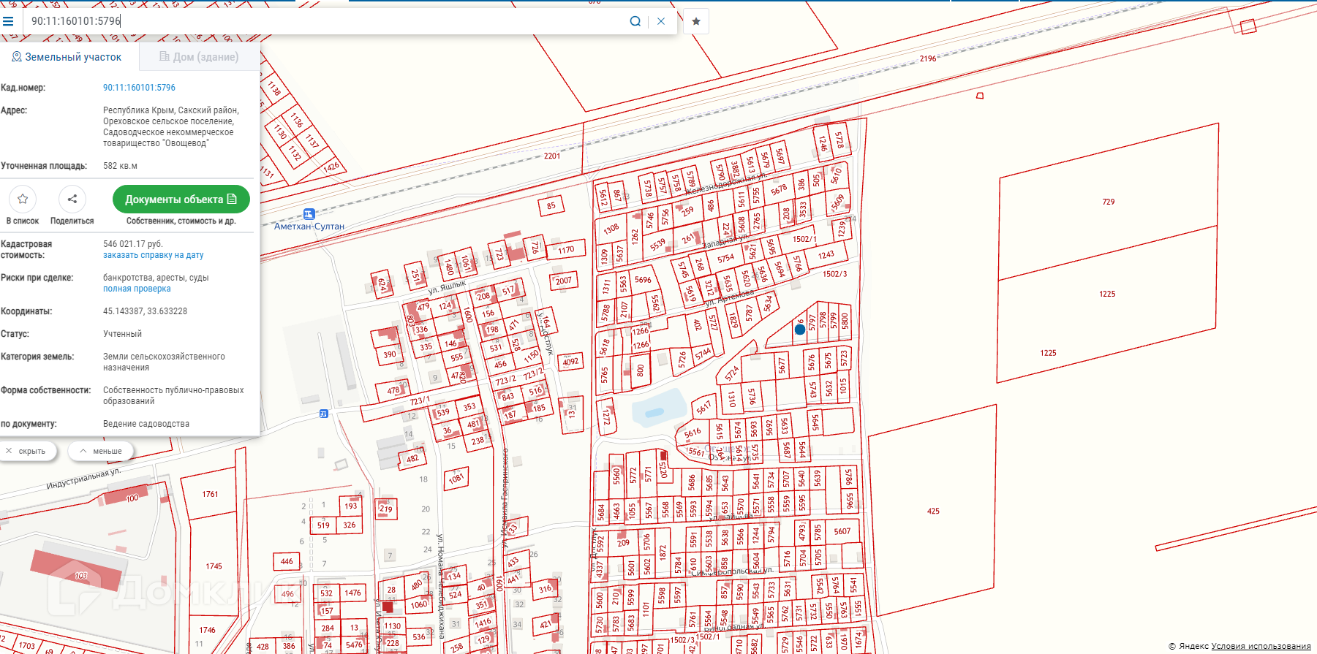Select parcel 729 on the map
The width and height of the screenshot is (1317, 654).
(1108, 202)
